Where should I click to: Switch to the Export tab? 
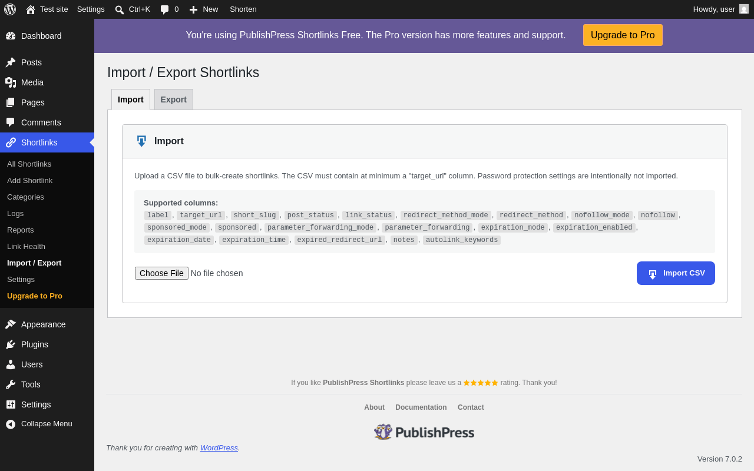coord(174,99)
